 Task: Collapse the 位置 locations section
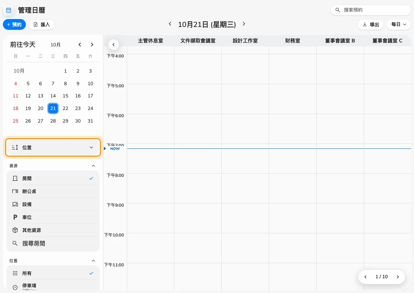pos(93,261)
